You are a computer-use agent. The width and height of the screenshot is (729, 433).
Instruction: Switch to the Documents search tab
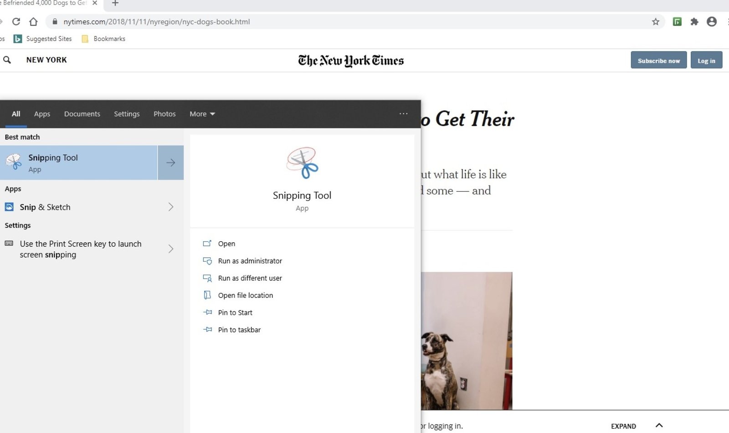[x=82, y=114]
